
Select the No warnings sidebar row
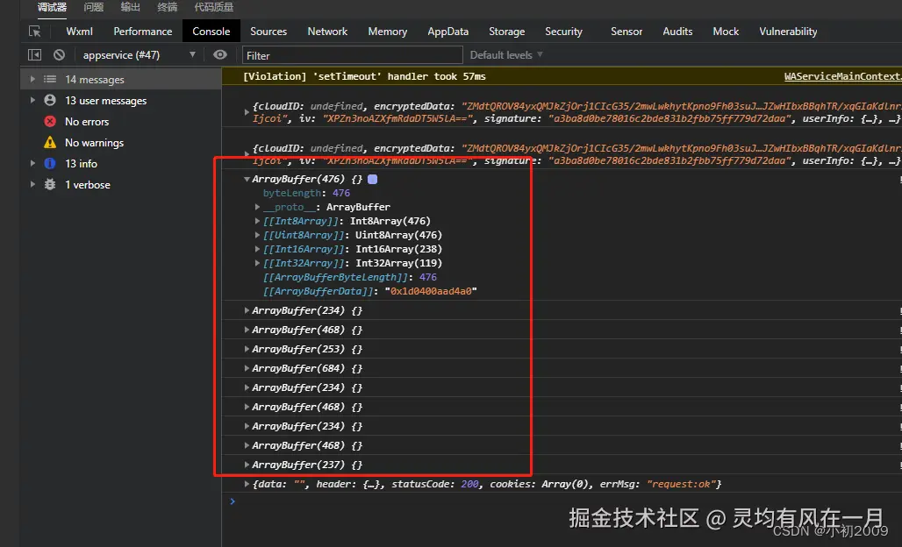coord(121,143)
